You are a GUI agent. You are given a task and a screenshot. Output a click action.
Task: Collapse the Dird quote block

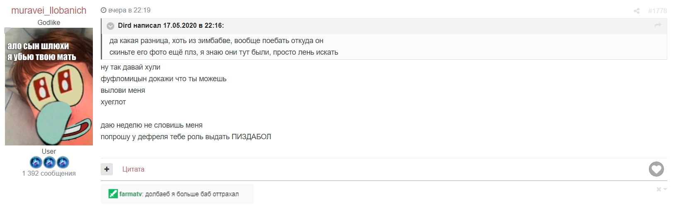coord(111,26)
